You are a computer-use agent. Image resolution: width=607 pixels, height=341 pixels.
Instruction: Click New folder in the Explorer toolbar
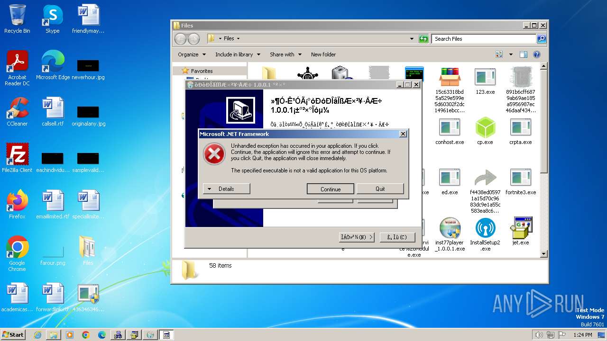tap(323, 54)
